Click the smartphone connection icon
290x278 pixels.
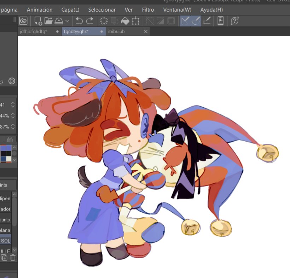(x=220, y=21)
